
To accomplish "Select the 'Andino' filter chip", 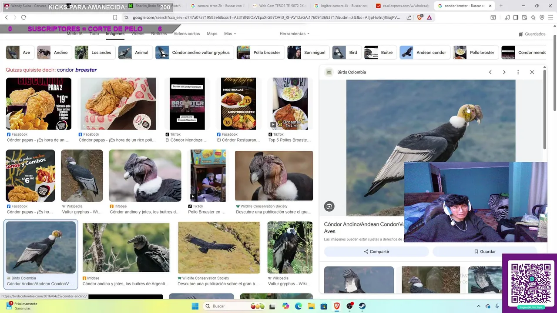I will click(54, 53).
